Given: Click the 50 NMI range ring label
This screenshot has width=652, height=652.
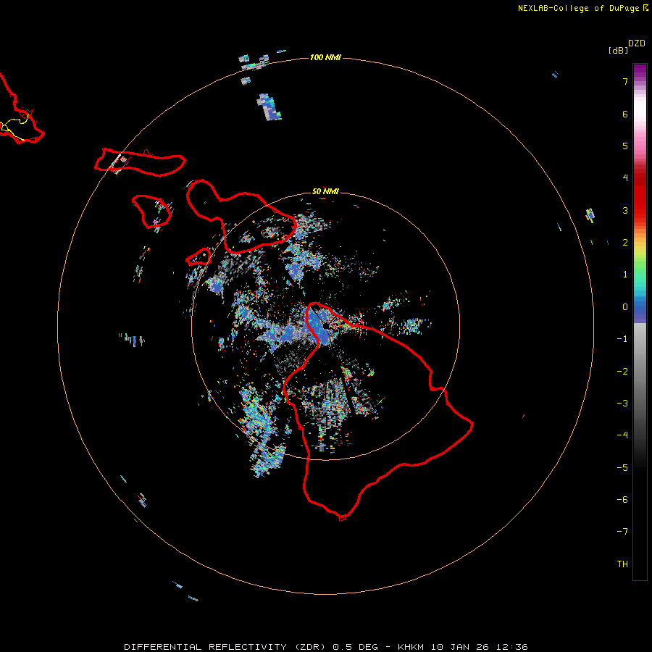Looking at the screenshot, I should coord(325,191).
